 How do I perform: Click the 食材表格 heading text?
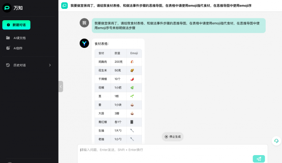(102, 44)
